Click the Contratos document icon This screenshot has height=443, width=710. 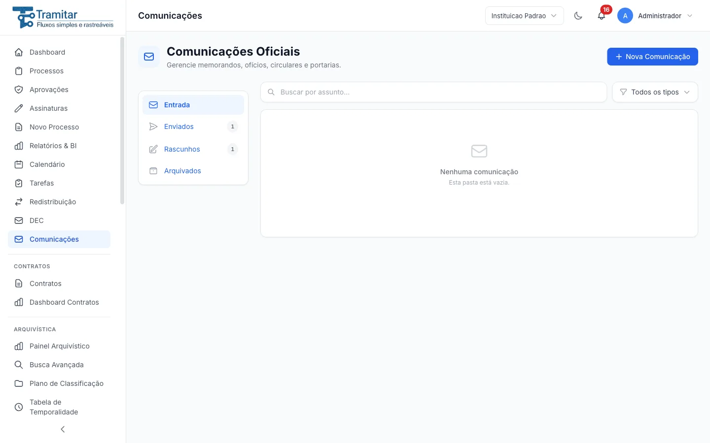pos(19,284)
